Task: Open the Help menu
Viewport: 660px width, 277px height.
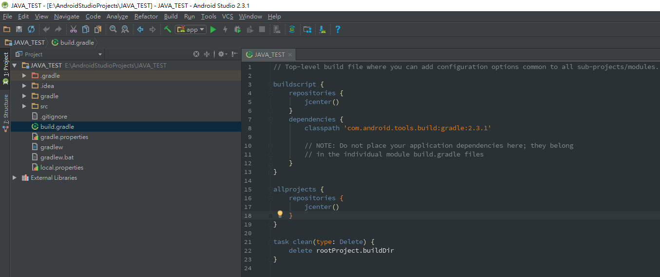Action: 274,17
